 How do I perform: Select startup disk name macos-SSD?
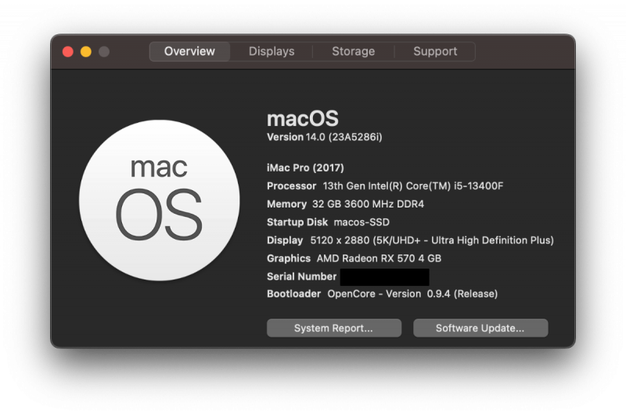362,222
